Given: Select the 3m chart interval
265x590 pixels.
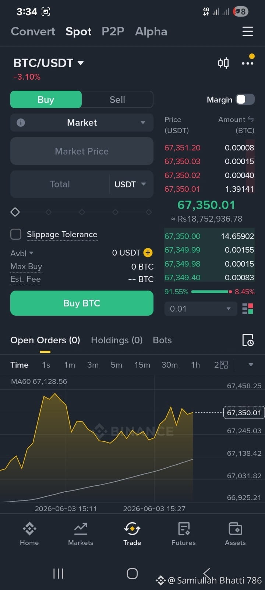Looking at the screenshot, I should click(x=93, y=365).
